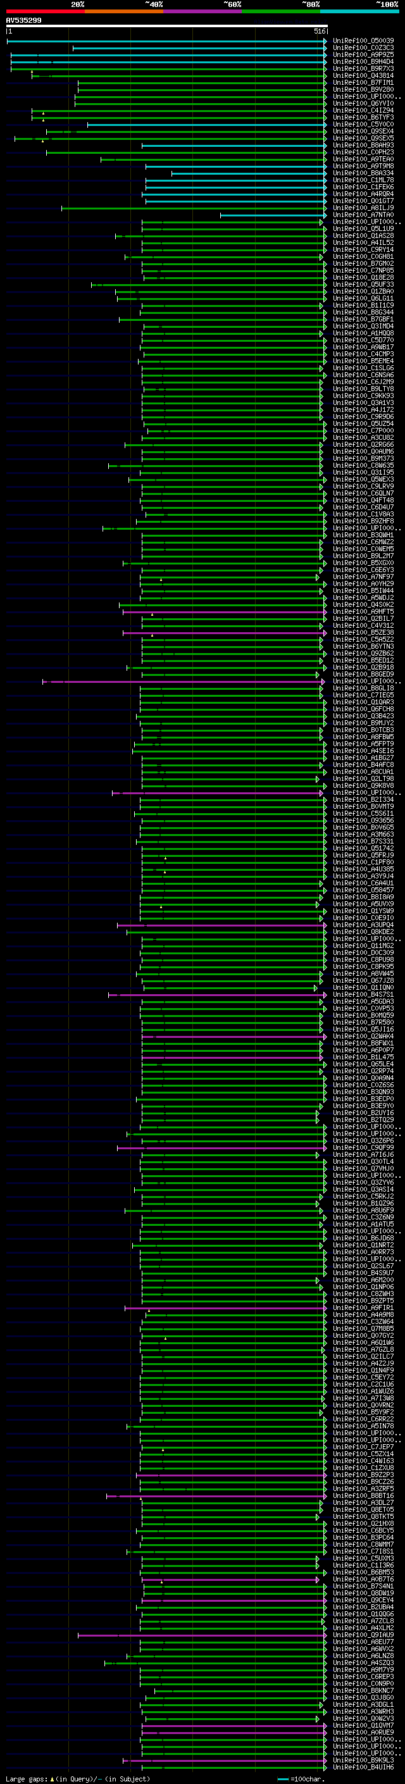
Task: Click the white AV535299 query sequence bar
Action: [x=167, y=25]
